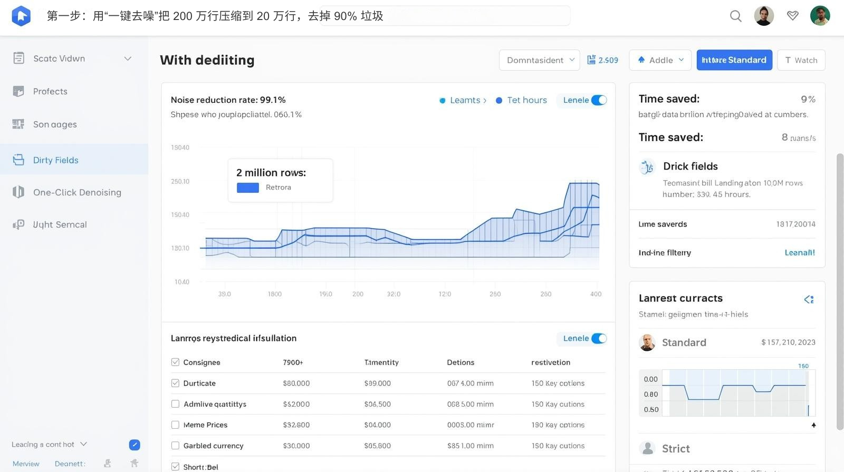Click the 2.509 document count icon
The width and height of the screenshot is (844, 472).
point(591,60)
